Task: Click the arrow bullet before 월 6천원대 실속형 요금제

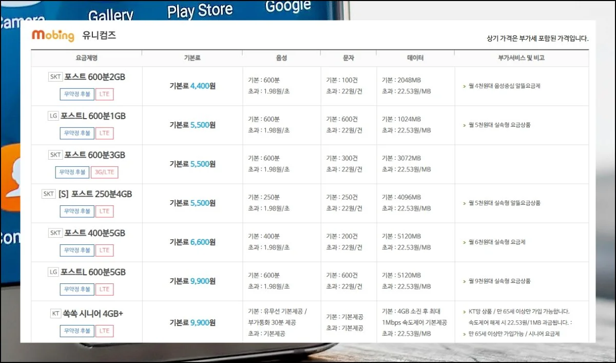Action: 464,242
